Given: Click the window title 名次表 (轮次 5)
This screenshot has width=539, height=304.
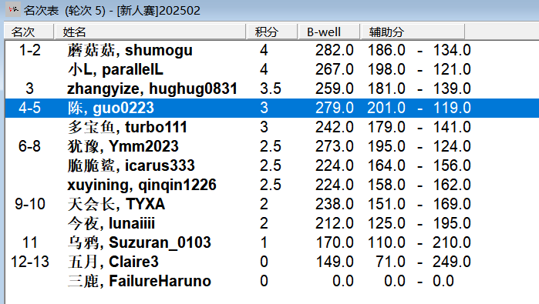Looking at the screenshot, I should (x=65, y=10).
